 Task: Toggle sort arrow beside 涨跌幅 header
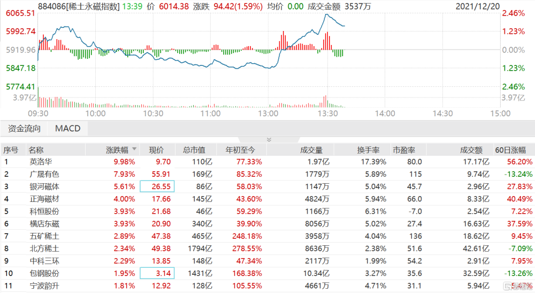point(134,149)
